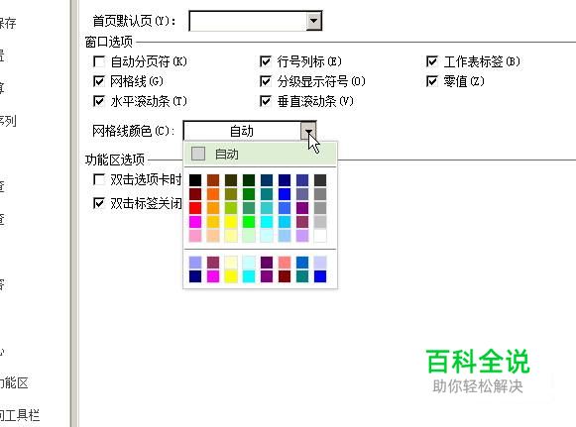Select the pure orange color swatch

pos(213,194)
